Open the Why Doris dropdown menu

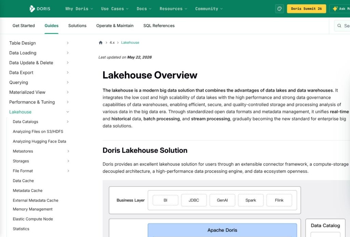click(79, 9)
